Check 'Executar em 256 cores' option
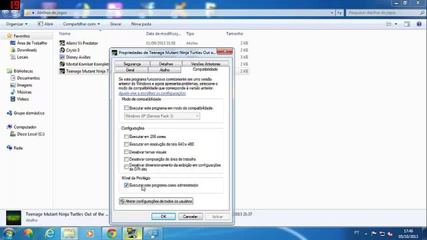Image resolution: width=427 pixels, height=240 pixels. coord(126,136)
